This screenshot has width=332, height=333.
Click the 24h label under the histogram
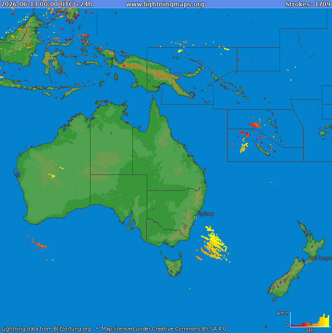(309, 330)
